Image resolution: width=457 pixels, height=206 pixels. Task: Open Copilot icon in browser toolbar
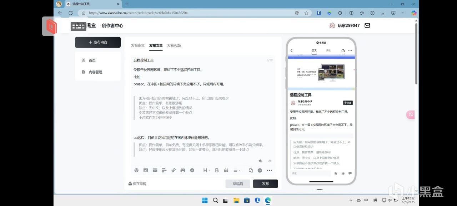[x=414, y=13]
